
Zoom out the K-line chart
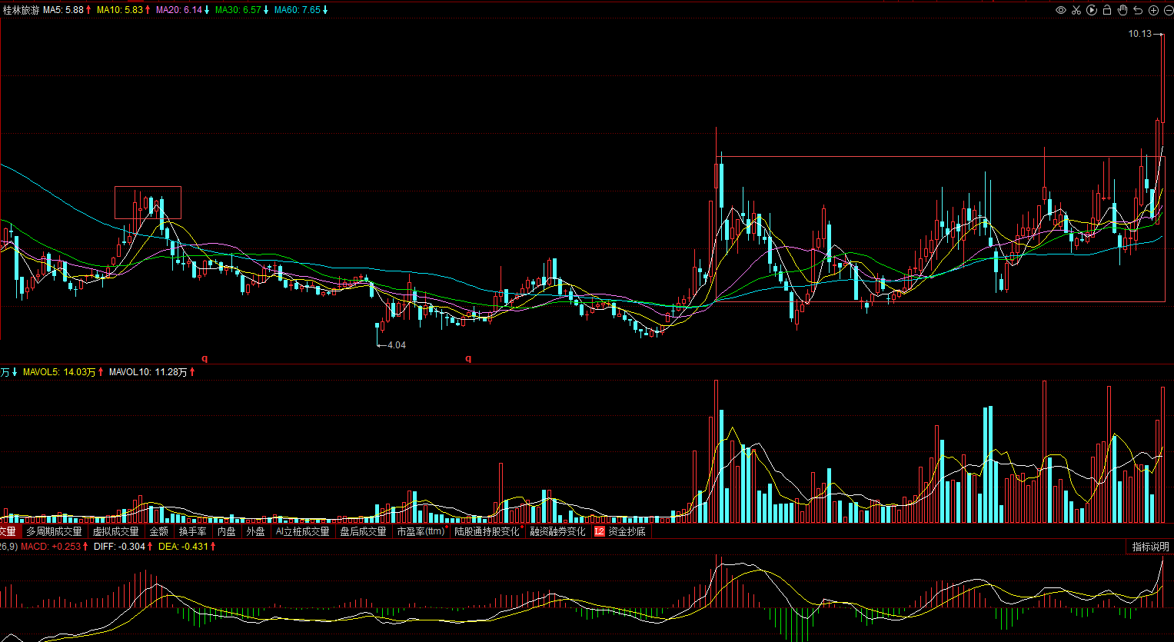coord(1167,10)
